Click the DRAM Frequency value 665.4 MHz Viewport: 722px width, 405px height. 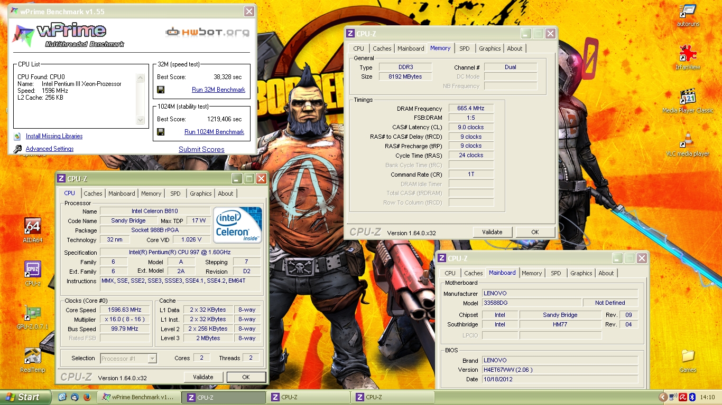[x=471, y=108]
